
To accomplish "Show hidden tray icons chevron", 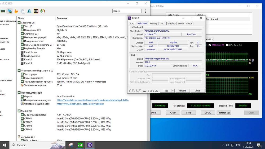I will point(223,145).
